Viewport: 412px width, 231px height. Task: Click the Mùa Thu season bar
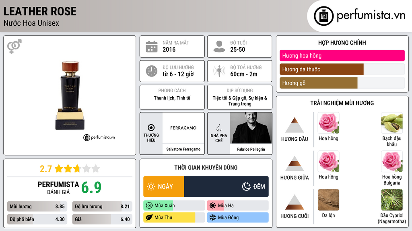[174, 218]
